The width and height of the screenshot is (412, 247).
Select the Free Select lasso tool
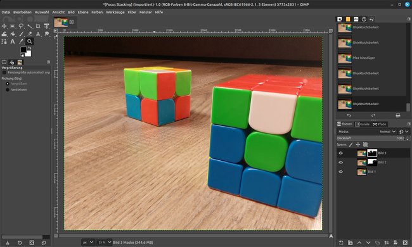(x=21, y=26)
